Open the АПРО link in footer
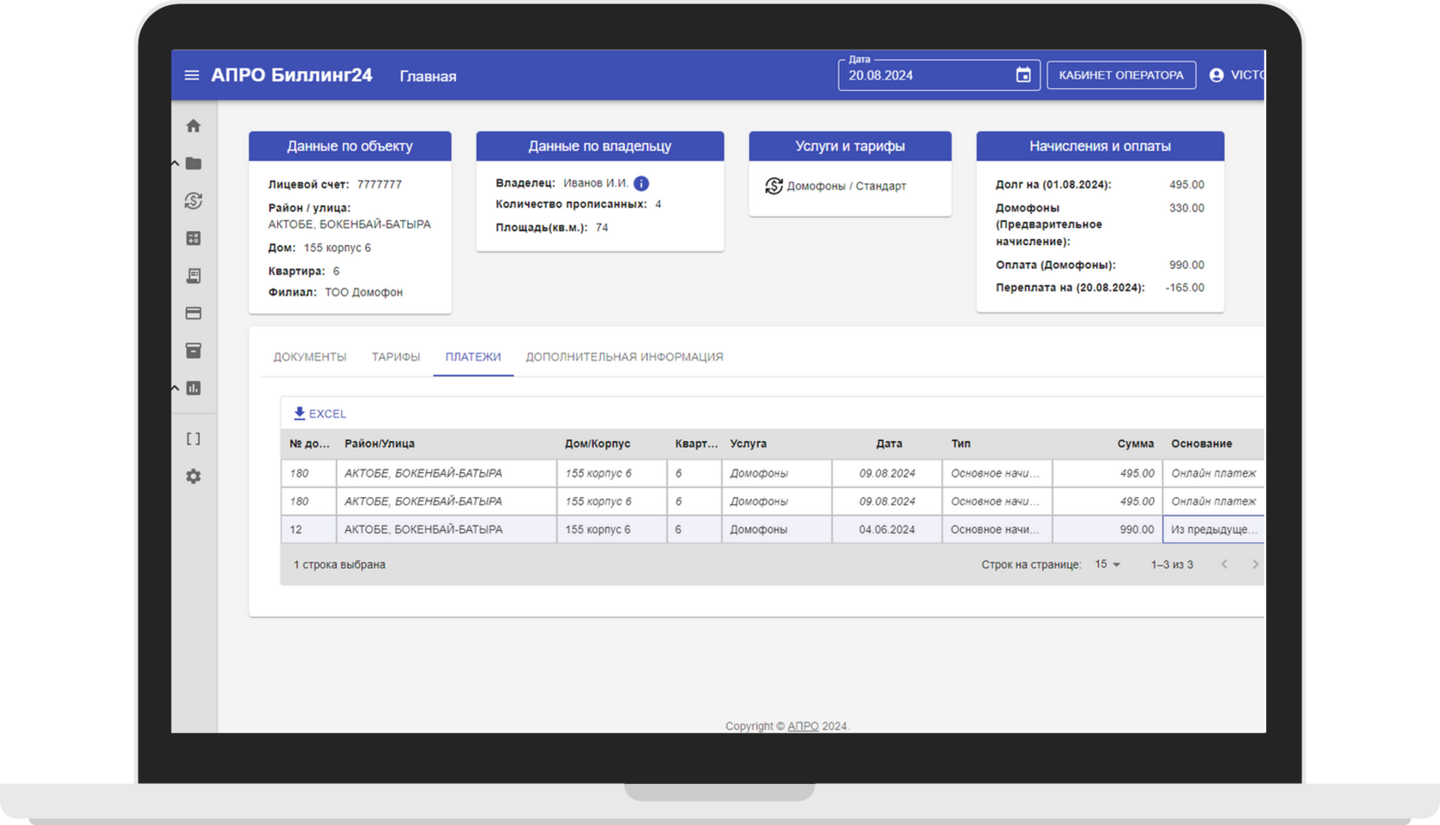1440x825 pixels. click(x=803, y=726)
